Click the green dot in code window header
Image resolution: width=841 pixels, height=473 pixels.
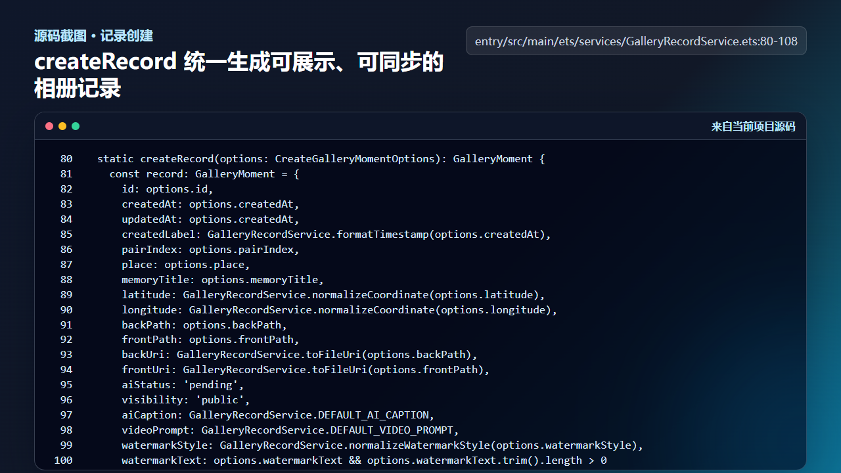coord(76,126)
